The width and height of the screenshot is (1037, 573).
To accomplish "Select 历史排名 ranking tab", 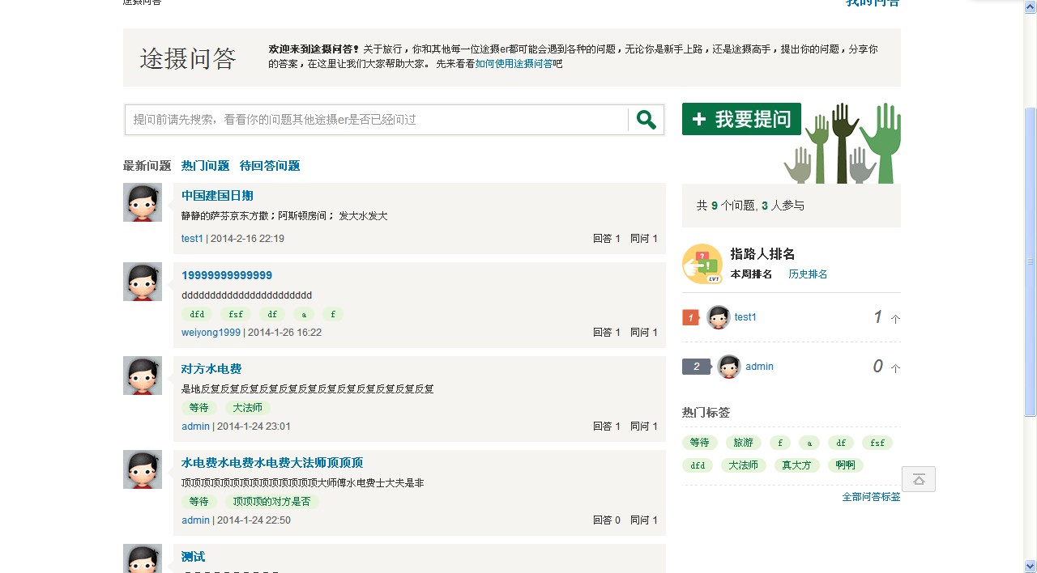I will pos(808,274).
